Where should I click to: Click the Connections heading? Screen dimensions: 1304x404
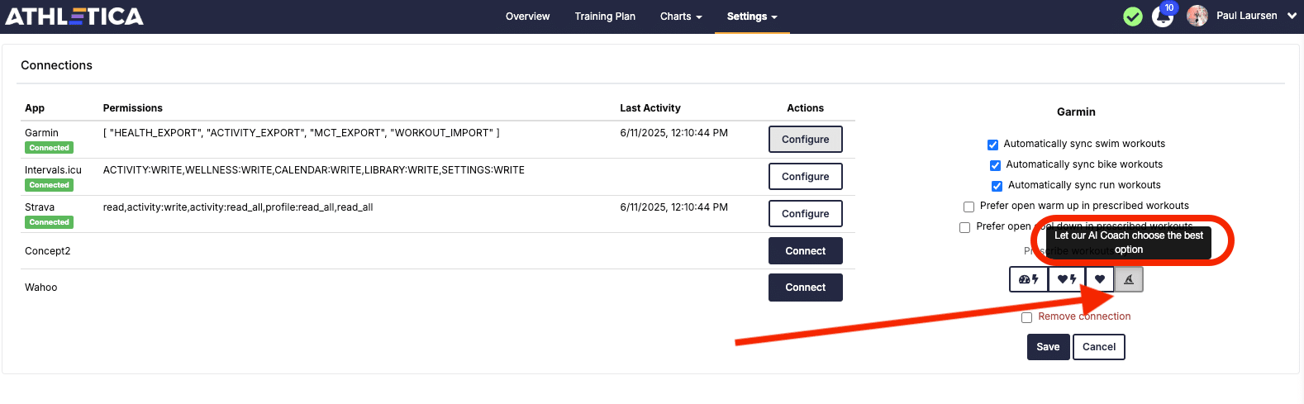pos(56,65)
